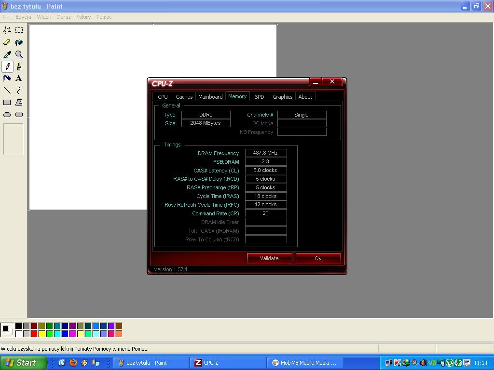The width and height of the screenshot is (494, 370).
Task: Choose the Fill With Color bucket tool
Action: point(19,42)
